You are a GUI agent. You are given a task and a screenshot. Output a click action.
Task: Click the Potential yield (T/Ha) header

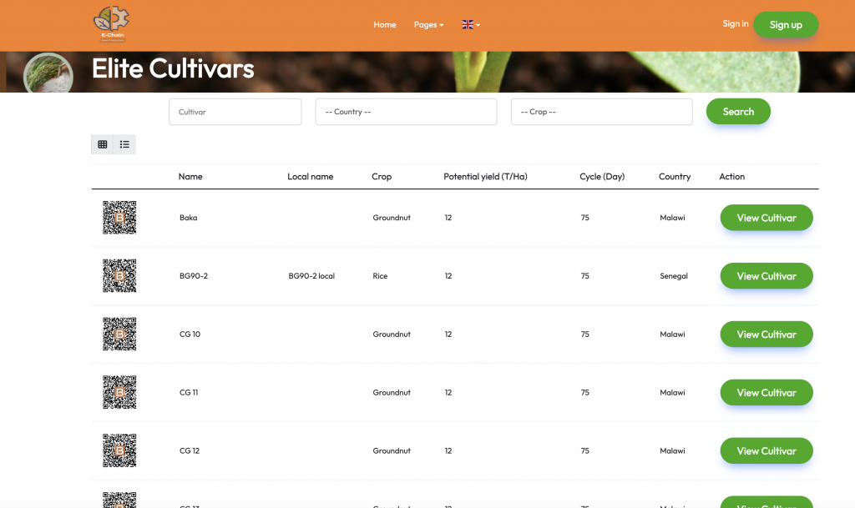tap(485, 176)
